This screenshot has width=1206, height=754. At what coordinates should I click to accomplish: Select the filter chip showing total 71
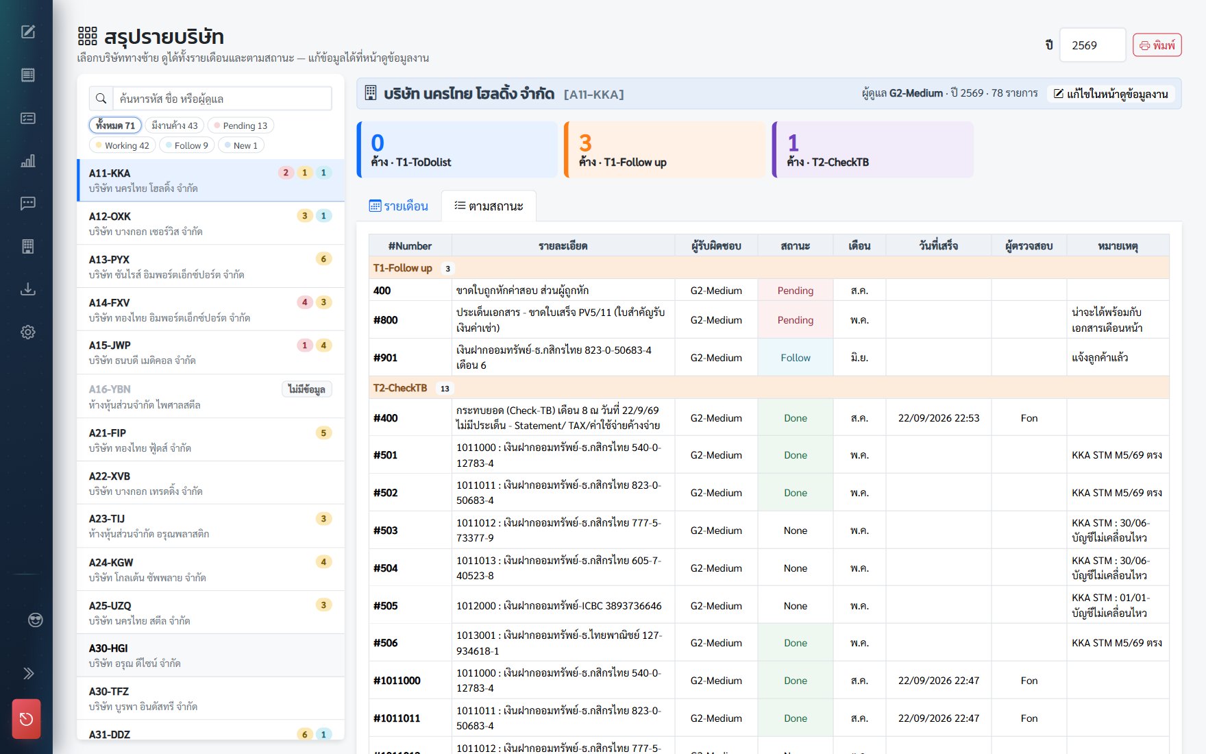(115, 125)
